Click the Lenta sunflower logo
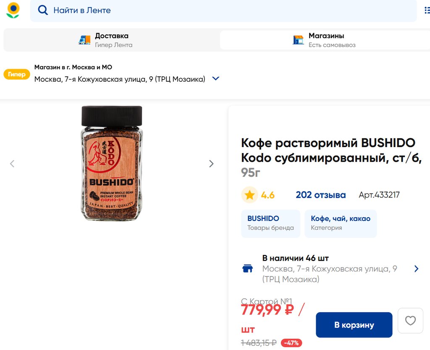 point(13,10)
